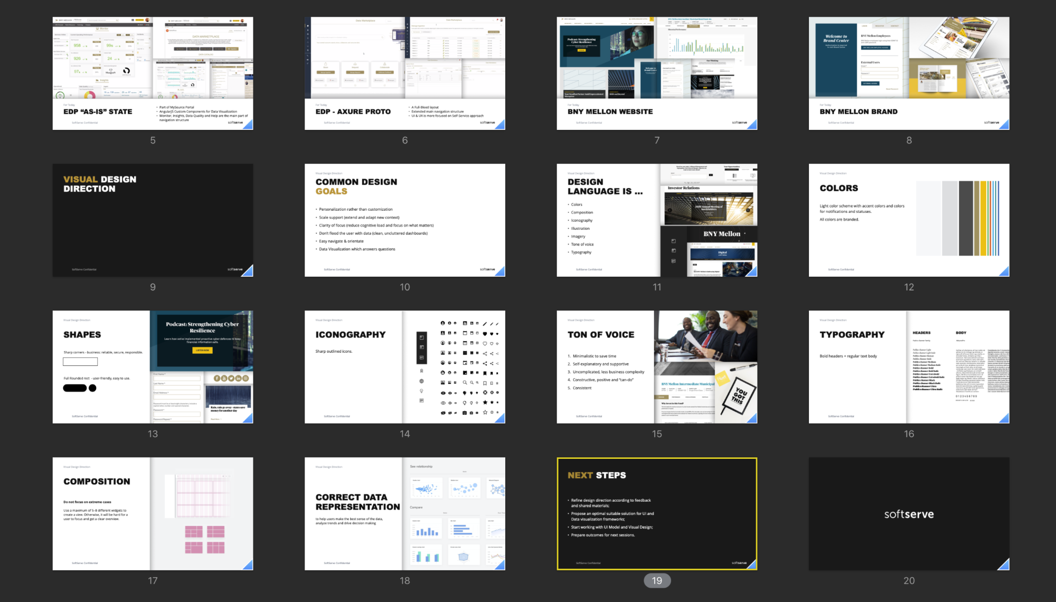Click slide number label 20
This screenshot has width=1056, height=602.
point(909,580)
